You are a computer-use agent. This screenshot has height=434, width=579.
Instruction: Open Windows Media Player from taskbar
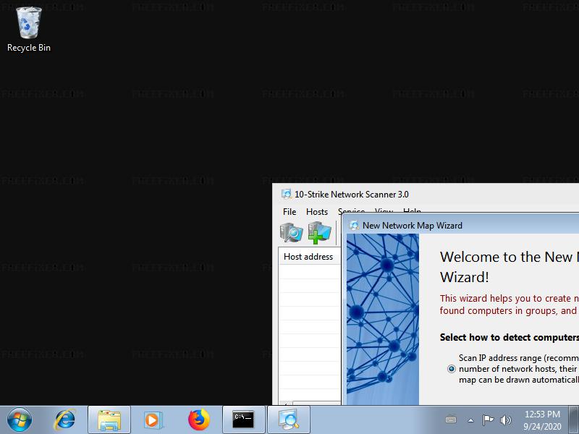click(x=153, y=420)
